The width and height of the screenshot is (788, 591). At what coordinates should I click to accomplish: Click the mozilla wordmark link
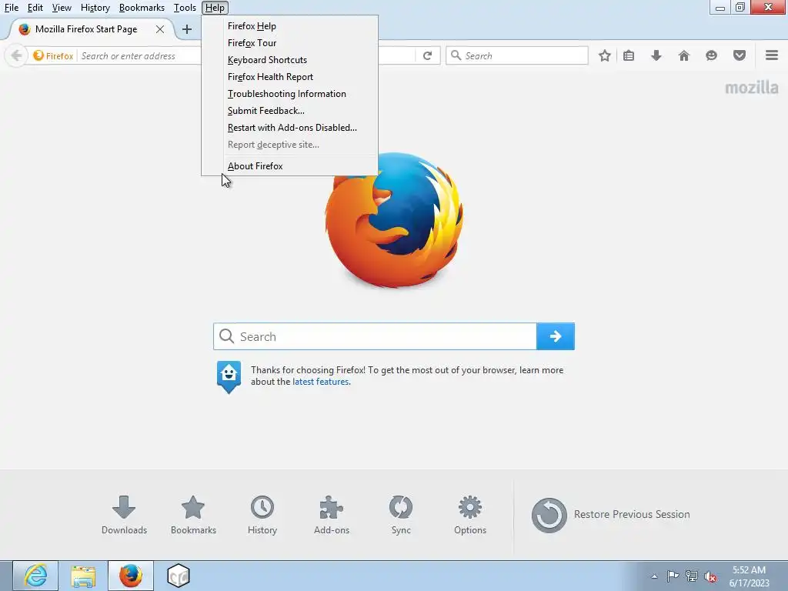pyautogui.click(x=752, y=88)
